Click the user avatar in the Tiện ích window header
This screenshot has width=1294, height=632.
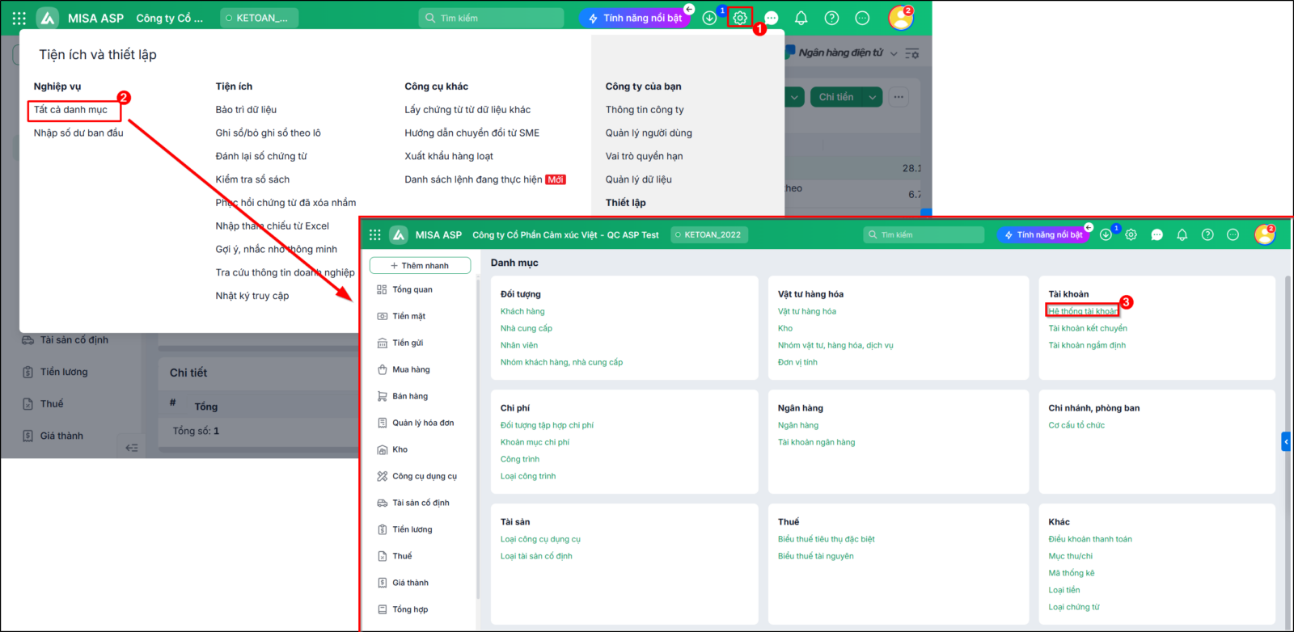[x=900, y=18]
